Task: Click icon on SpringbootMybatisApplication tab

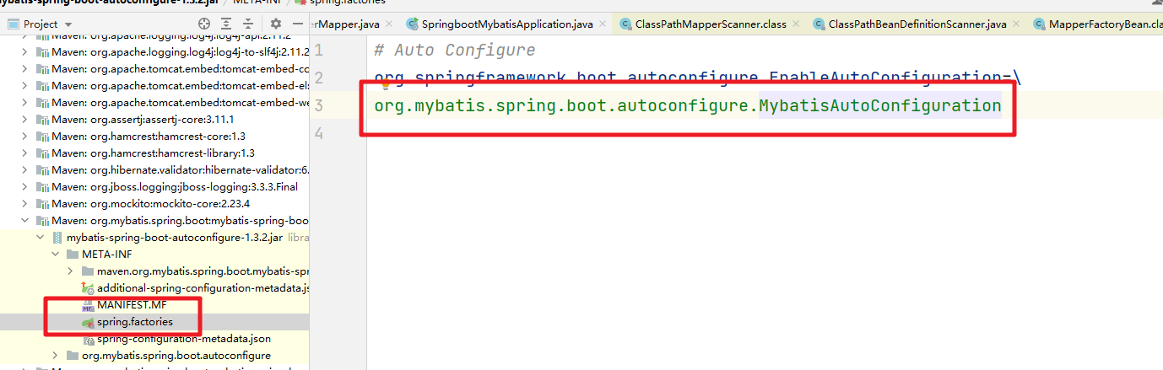Action: (x=412, y=24)
